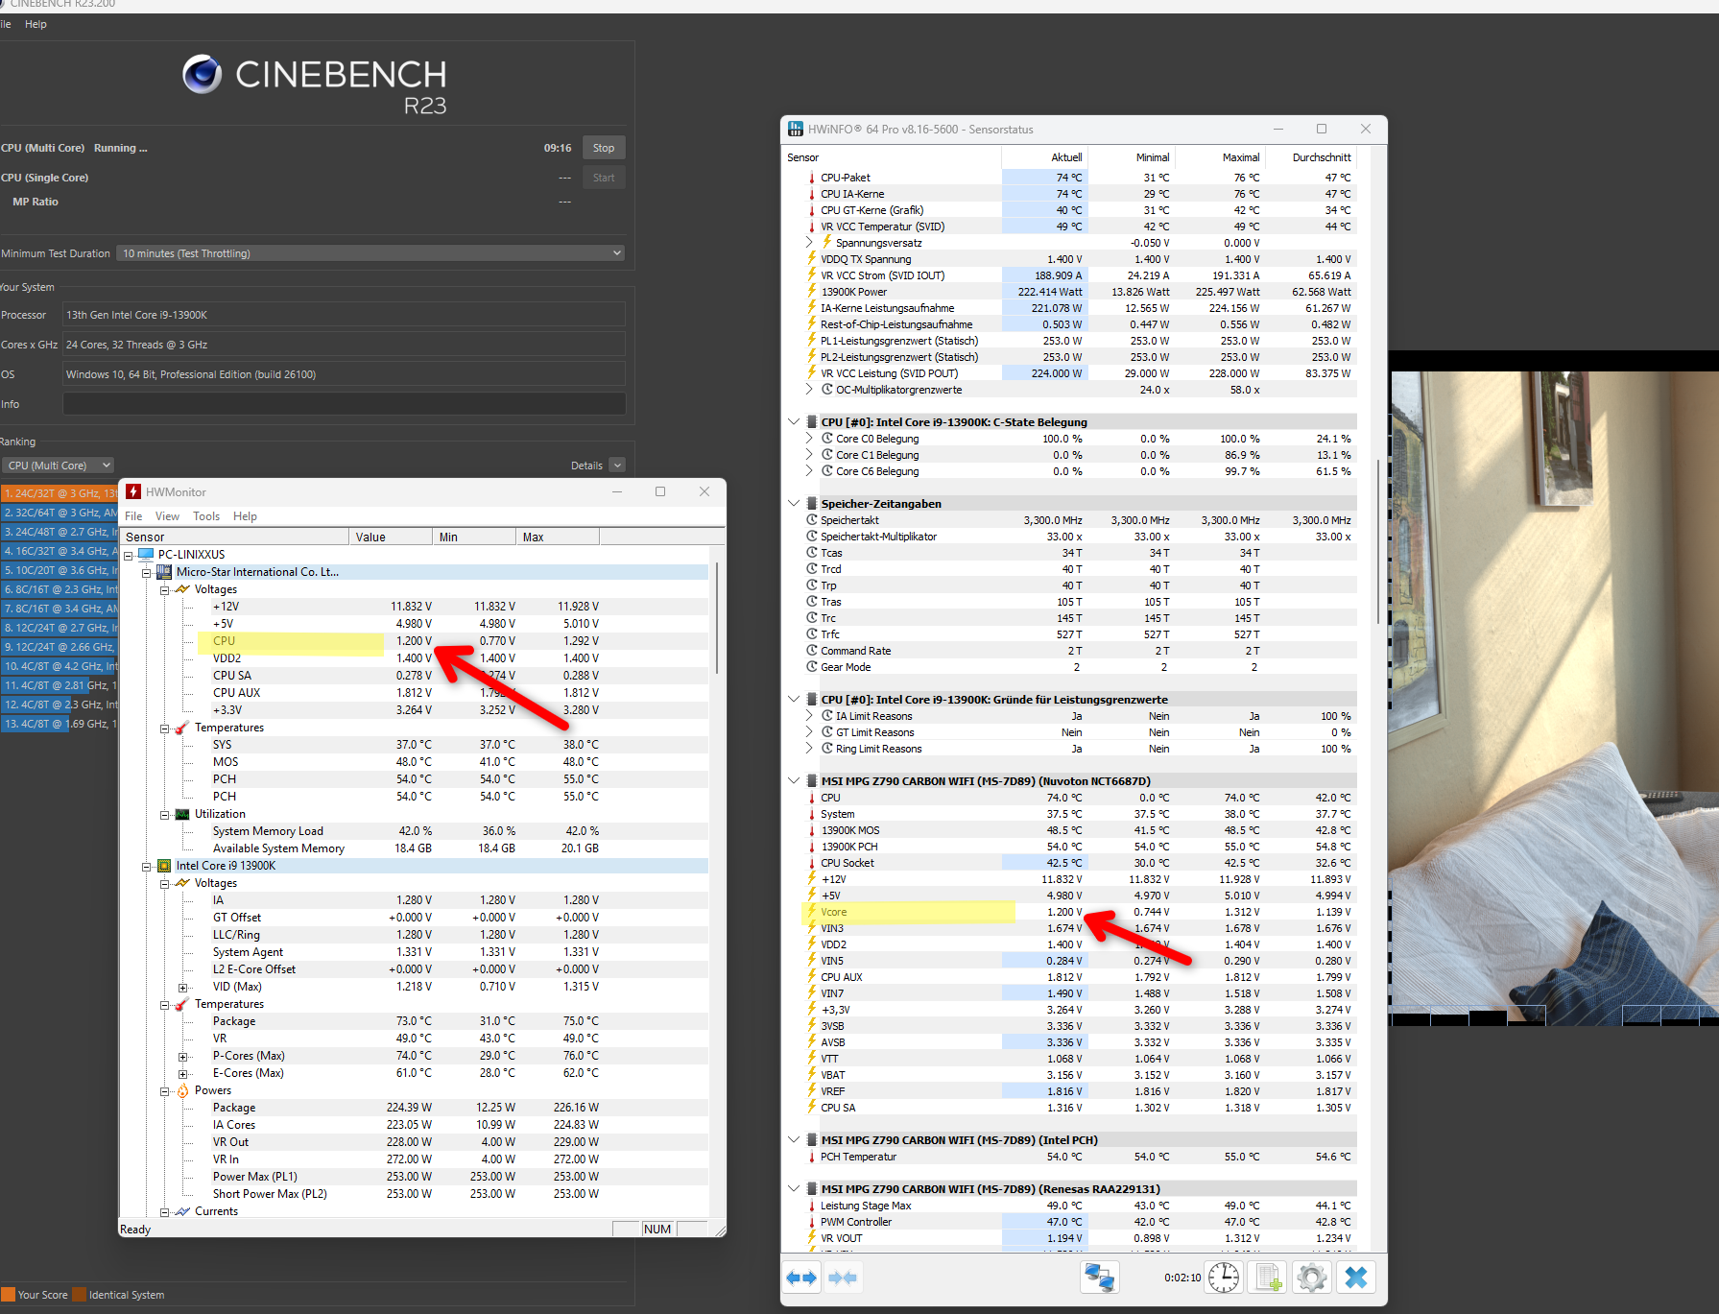Start logging with the sheet plus icon

[1268, 1278]
